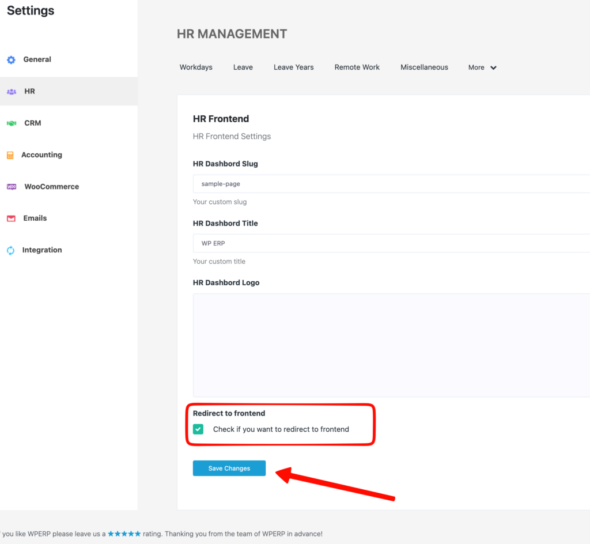Go to the Remote Work tab
Viewport: 590px width, 544px height.
click(357, 67)
